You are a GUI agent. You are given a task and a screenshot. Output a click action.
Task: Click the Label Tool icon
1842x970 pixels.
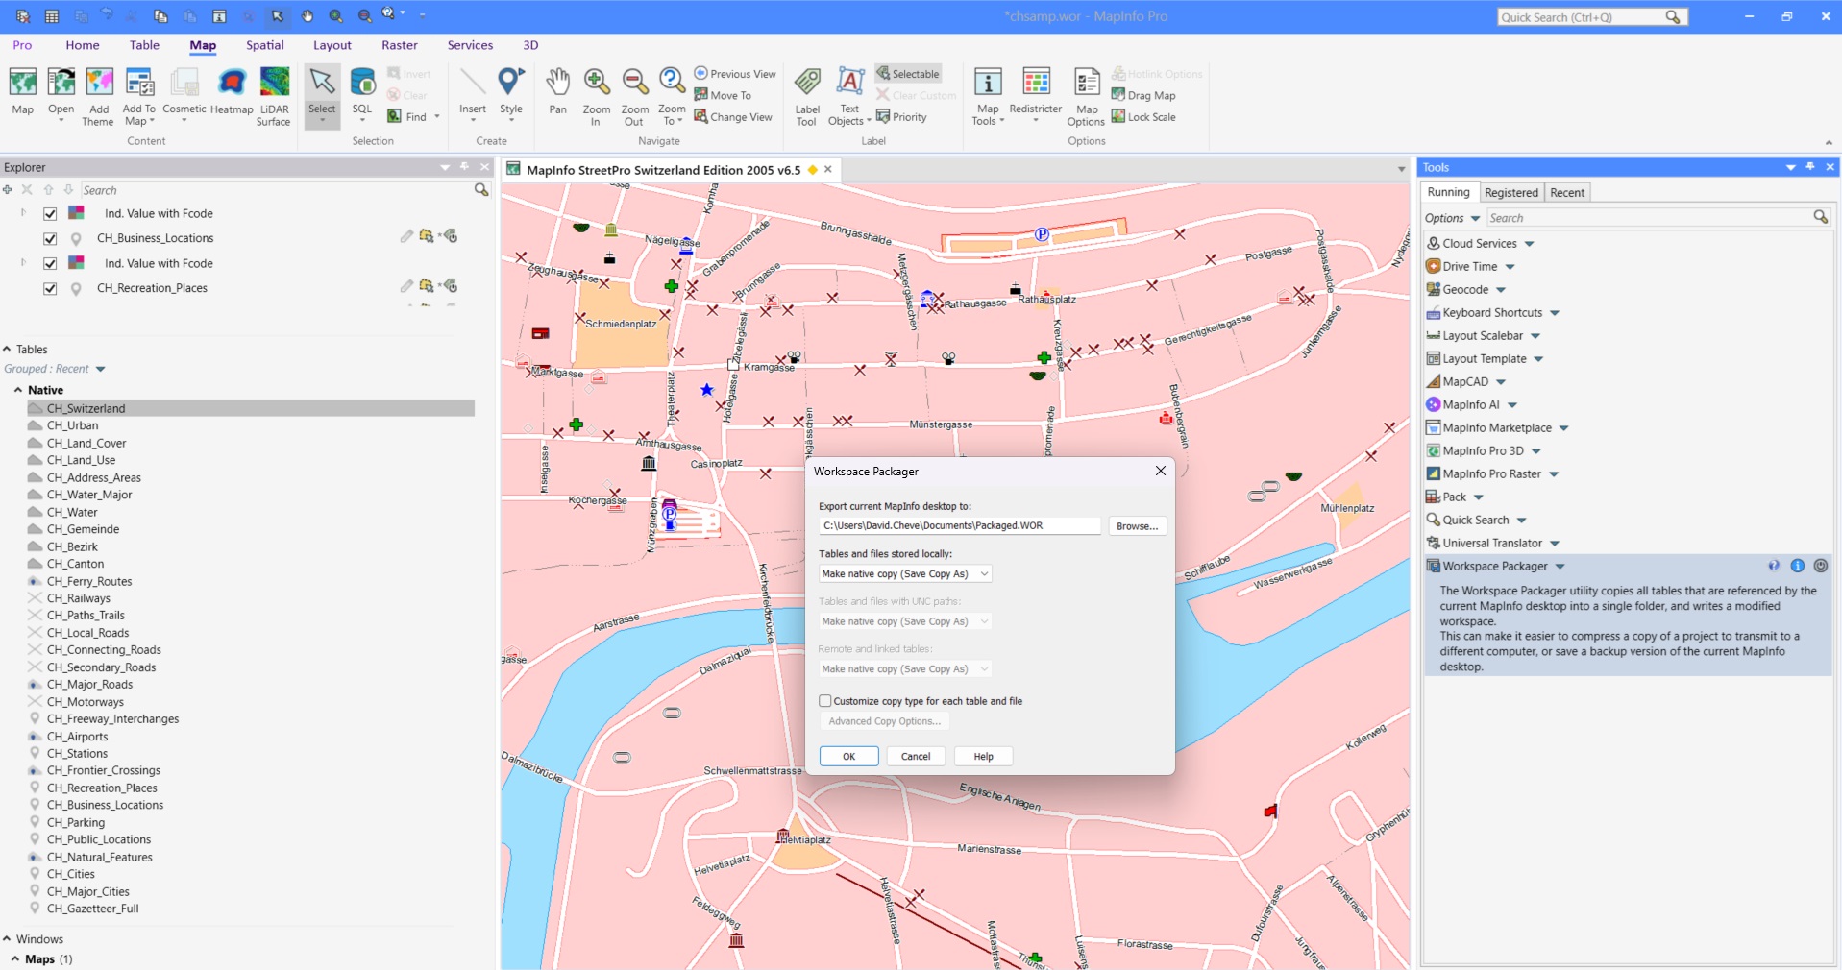tap(807, 96)
